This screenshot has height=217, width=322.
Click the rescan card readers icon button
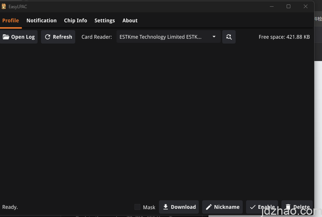click(x=229, y=37)
